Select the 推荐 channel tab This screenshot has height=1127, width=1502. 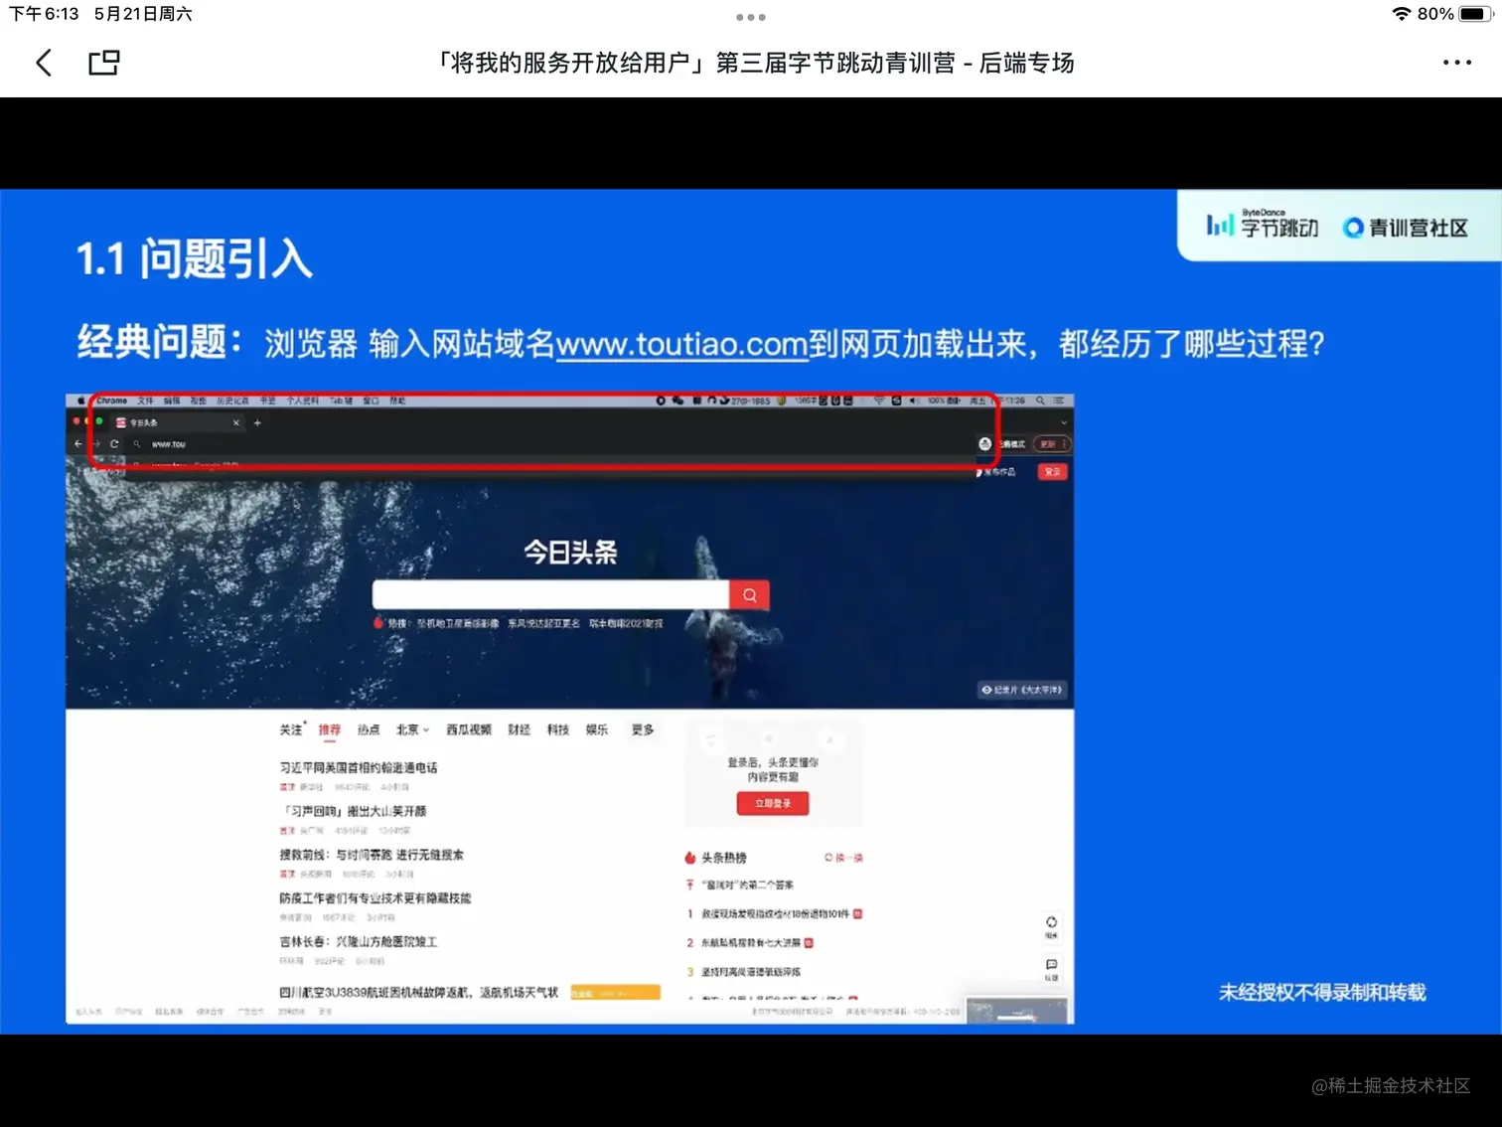coord(330,729)
